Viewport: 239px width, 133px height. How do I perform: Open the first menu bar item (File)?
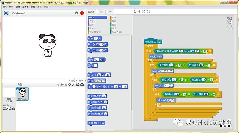click(x=5, y=7)
